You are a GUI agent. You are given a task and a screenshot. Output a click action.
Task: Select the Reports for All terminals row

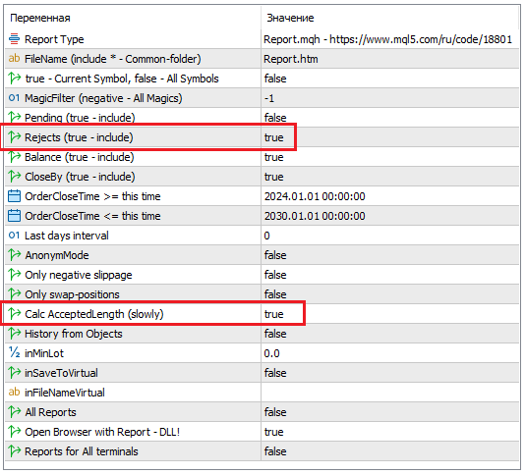pyautogui.click(x=262, y=451)
